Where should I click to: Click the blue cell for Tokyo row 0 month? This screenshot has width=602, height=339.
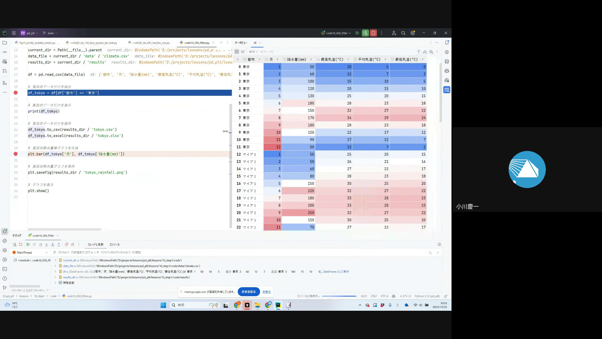[272, 67]
